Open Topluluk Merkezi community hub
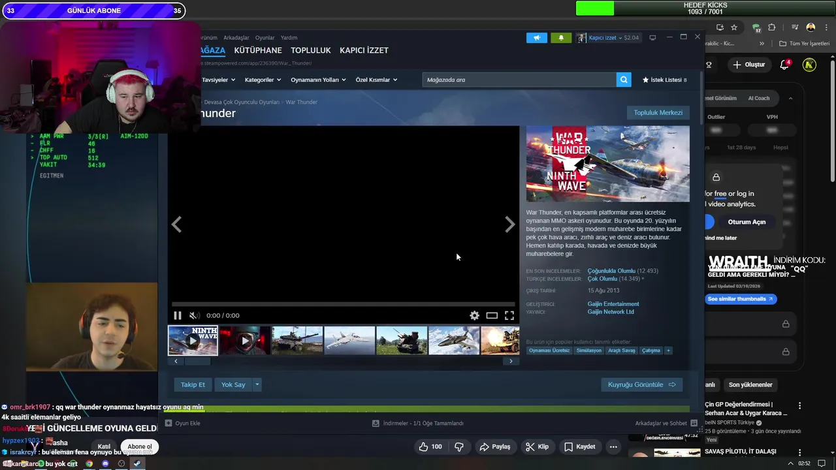This screenshot has width=836, height=470. tap(658, 112)
